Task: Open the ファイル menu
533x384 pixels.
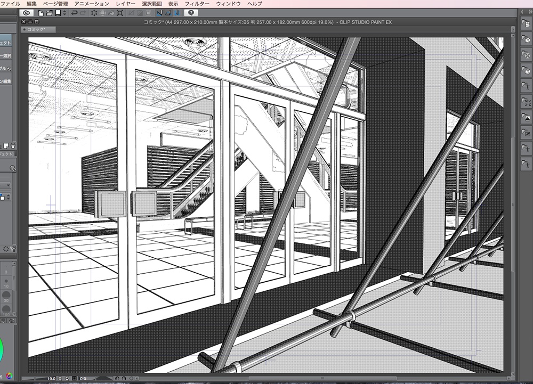Action: click(10, 4)
